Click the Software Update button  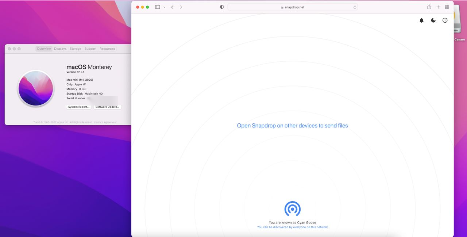[107, 107]
